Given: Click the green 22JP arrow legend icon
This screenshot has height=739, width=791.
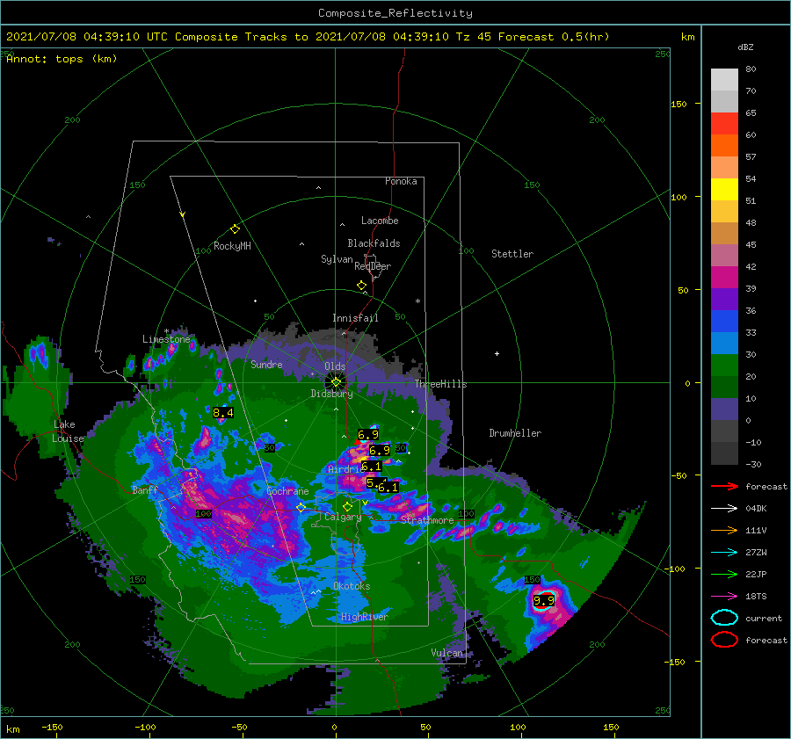Looking at the screenshot, I should tap(724, 574).
